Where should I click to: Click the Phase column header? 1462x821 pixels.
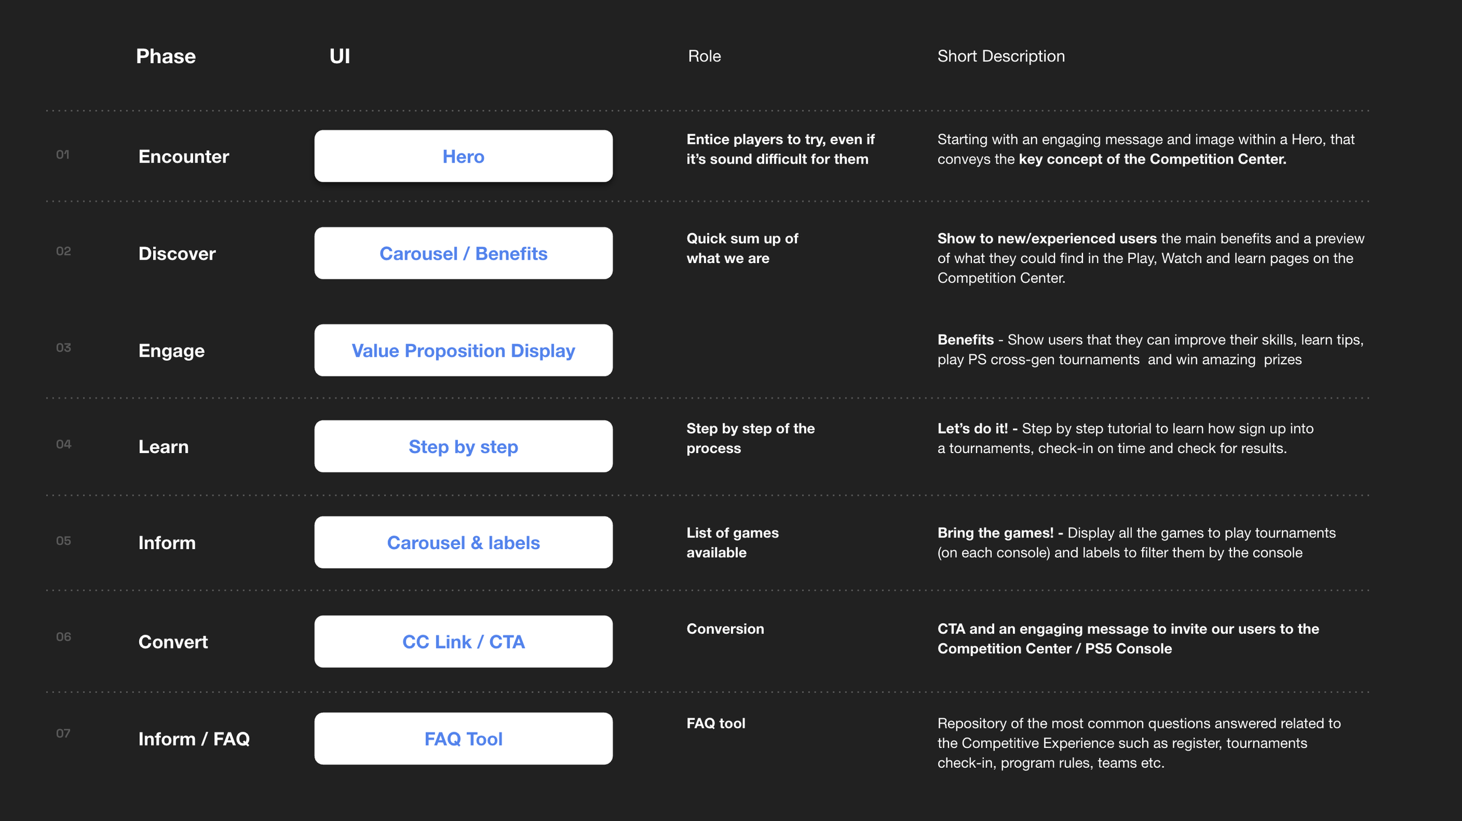[x=165, y=56]
